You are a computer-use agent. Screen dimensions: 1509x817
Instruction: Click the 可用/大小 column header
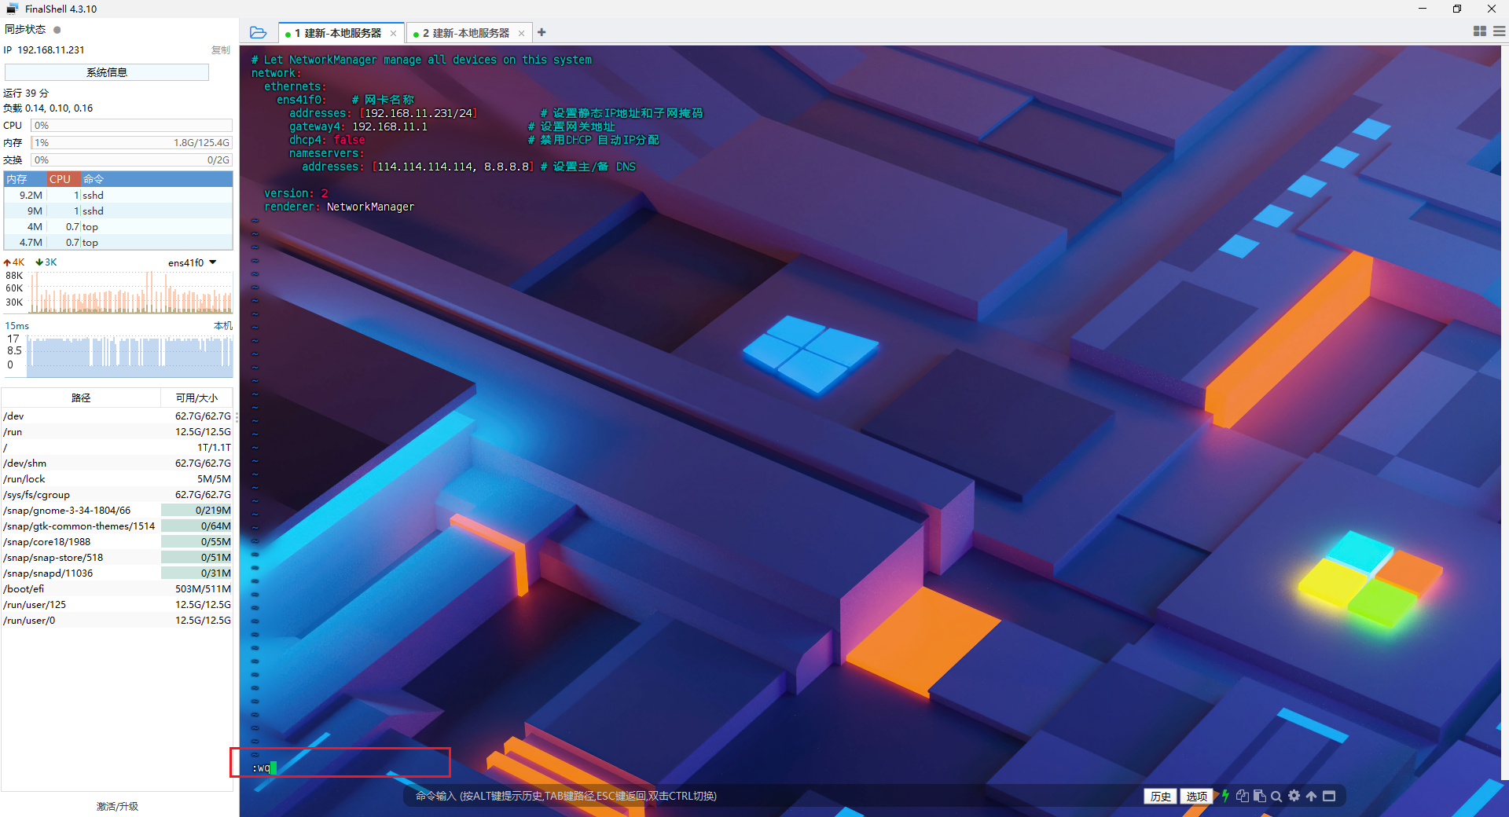[x=196, y=398]
